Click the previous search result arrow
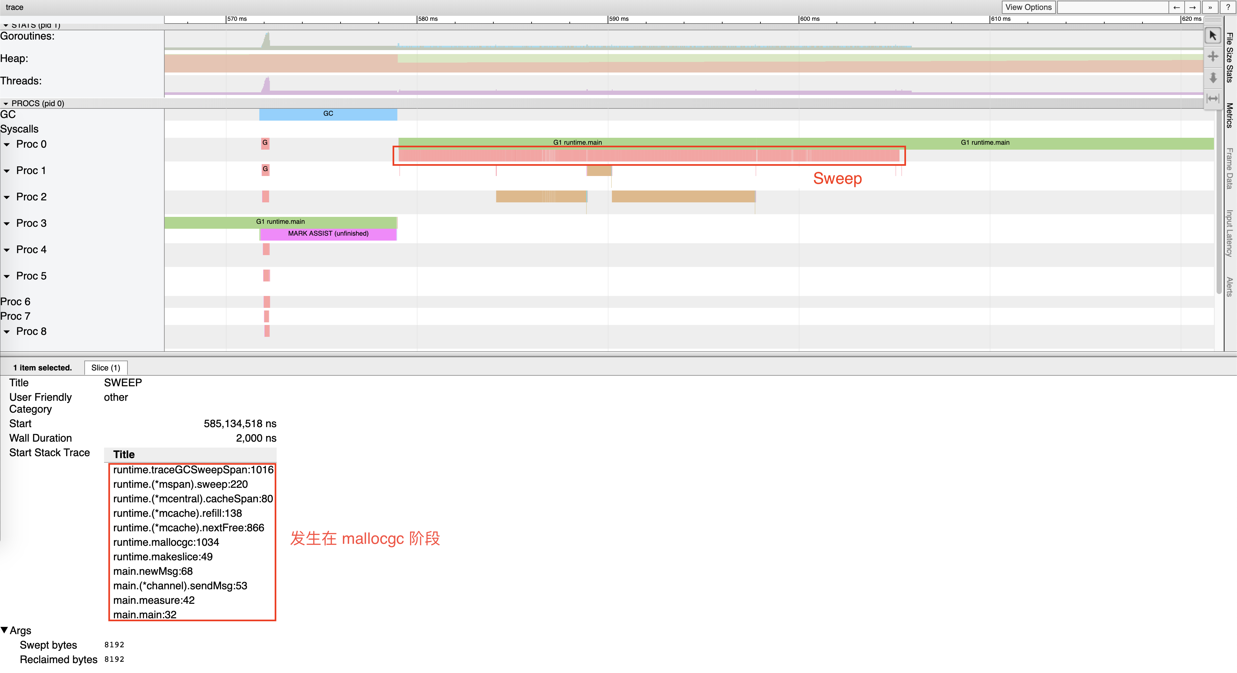This screenshot has width=1237, height=673. 1176,7
